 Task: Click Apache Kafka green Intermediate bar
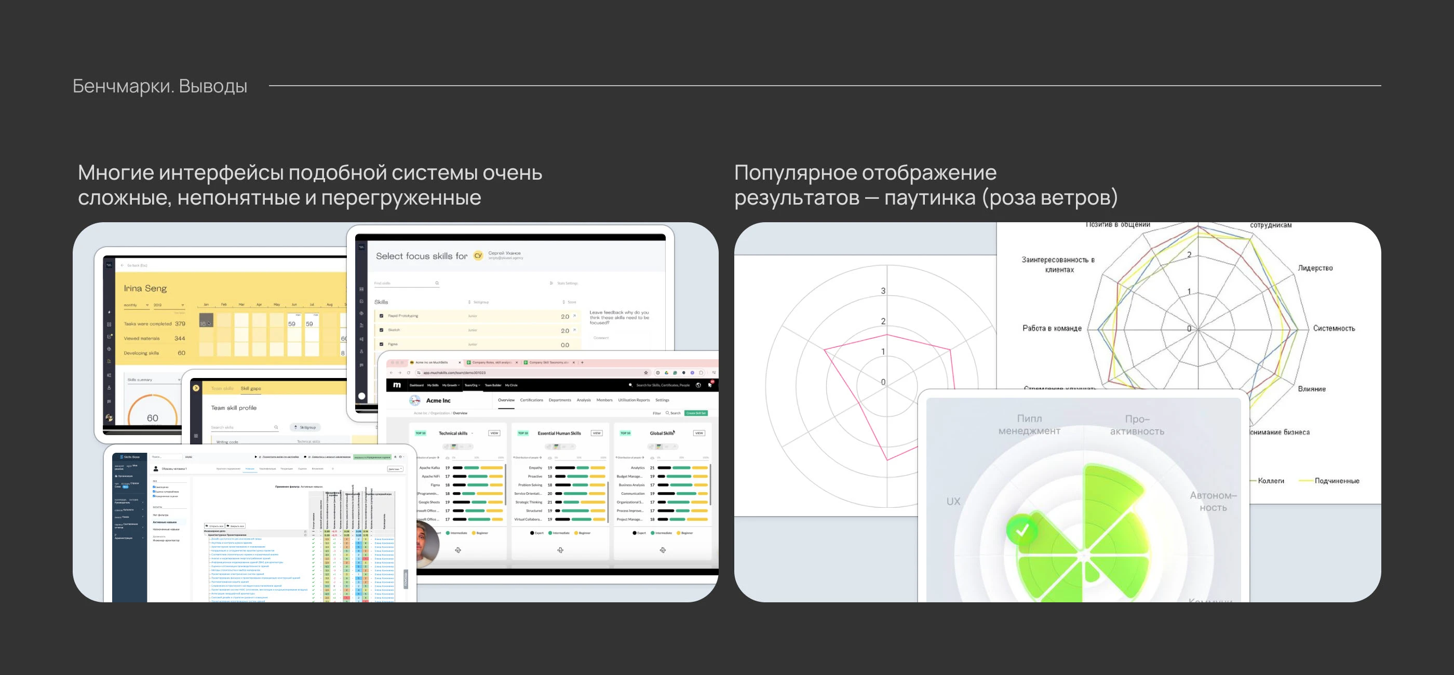click(x=472, y=468)
